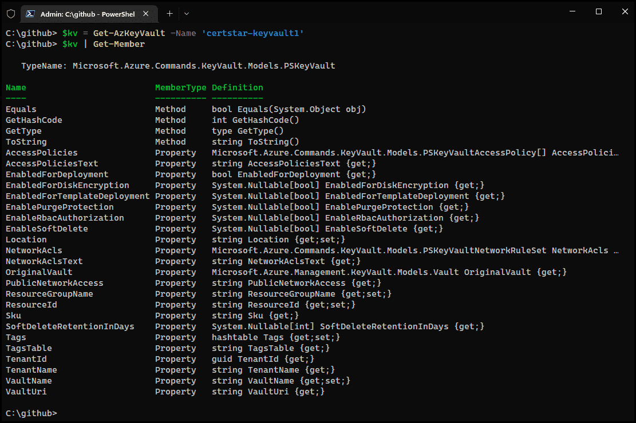The width and height of the screenshot is (636, 423).
Task: Click the ResourceGroupName property name
Action: coord(49,294)
